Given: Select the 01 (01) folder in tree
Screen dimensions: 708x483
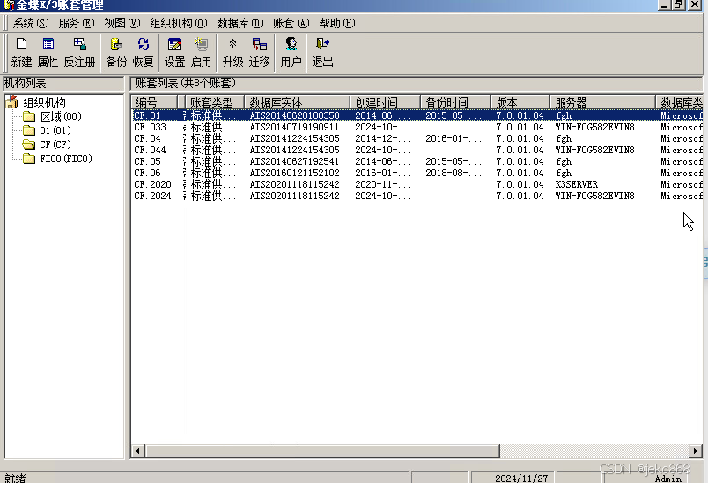Looking at the screenshot, I should [x=55, y=130].
